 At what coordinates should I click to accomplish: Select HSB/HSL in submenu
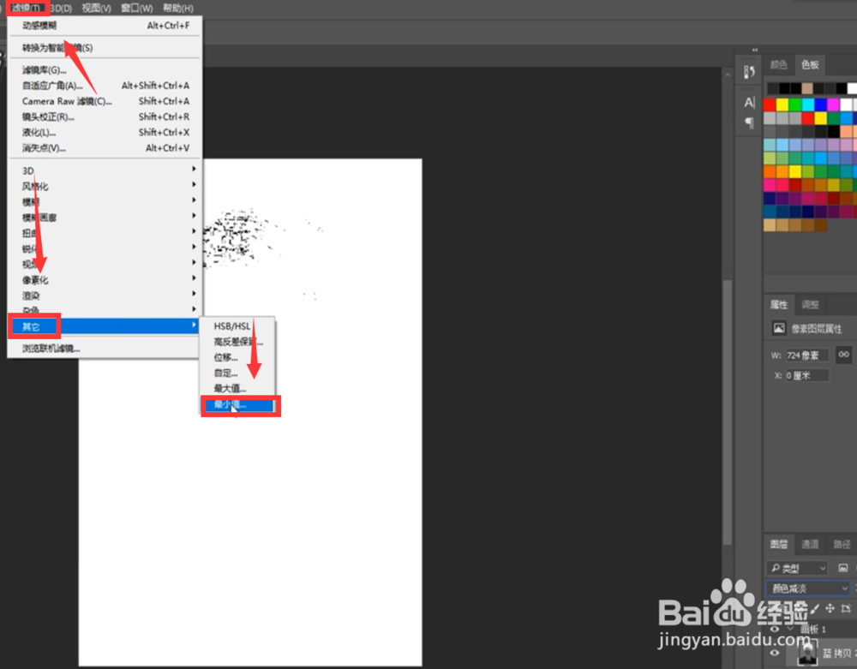pos(237,326)
